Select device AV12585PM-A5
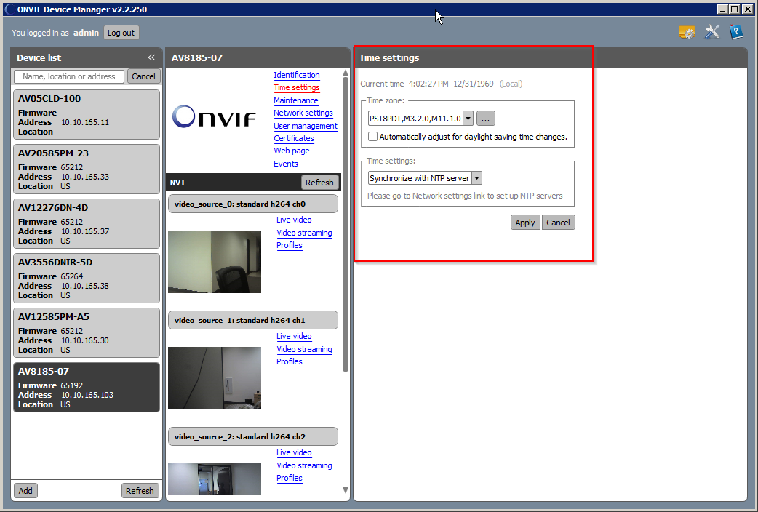This screenshot has width=758, height=512. click(87, 333)
